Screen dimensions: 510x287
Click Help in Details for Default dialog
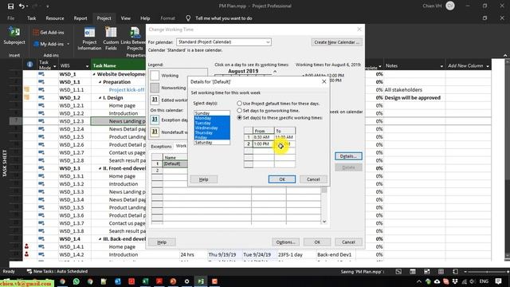(204, 179)
